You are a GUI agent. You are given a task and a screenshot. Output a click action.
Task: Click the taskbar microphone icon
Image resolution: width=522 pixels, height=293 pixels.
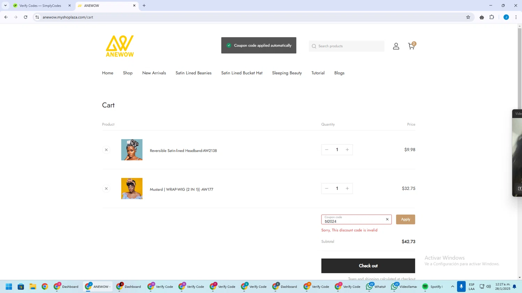[x=461, y=286]
